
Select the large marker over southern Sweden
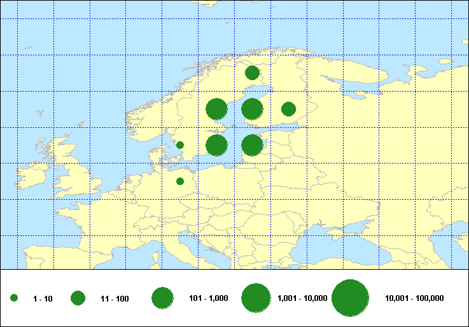(216, 146)
